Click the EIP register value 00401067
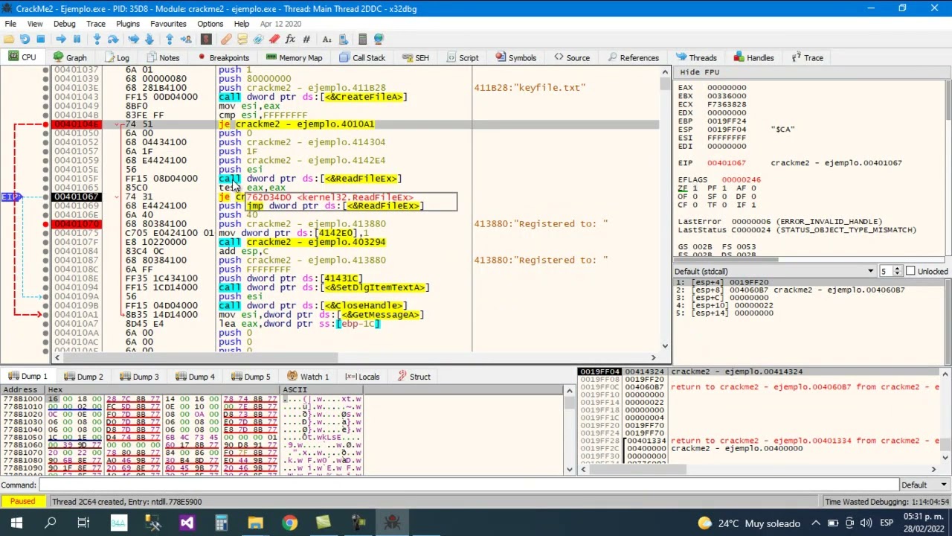This screenshot has height=536, width=952. (726, 163)
